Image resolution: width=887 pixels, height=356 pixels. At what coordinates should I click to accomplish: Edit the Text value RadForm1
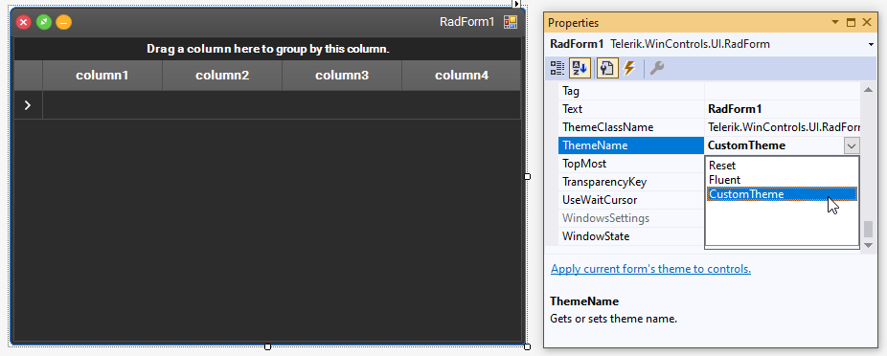pyautogui.click(x=783, y=108)
